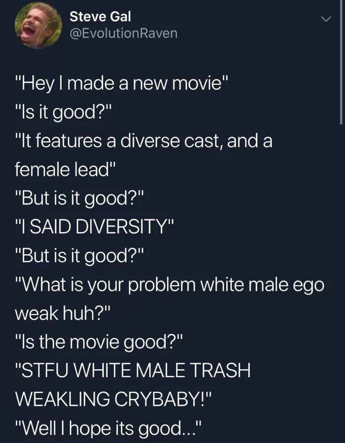Select the "What is your problem" line
345x443 pixels.
170,285
